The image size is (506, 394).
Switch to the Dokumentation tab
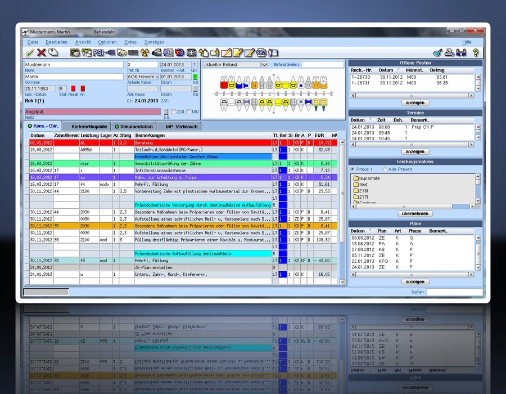click(x=134, y=127)
